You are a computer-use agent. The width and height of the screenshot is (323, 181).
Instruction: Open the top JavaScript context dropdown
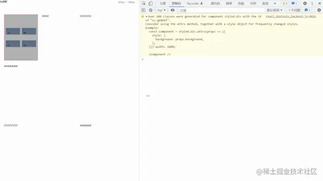point(161,10)
